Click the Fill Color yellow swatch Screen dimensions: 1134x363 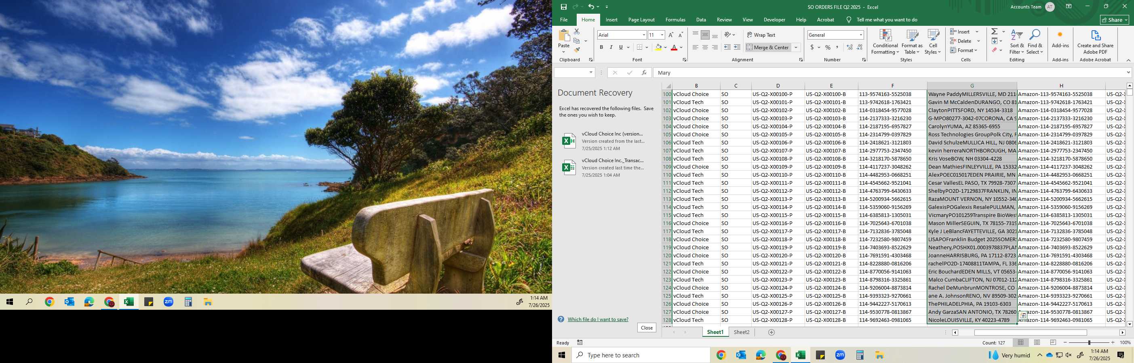[x=658, y=47]
